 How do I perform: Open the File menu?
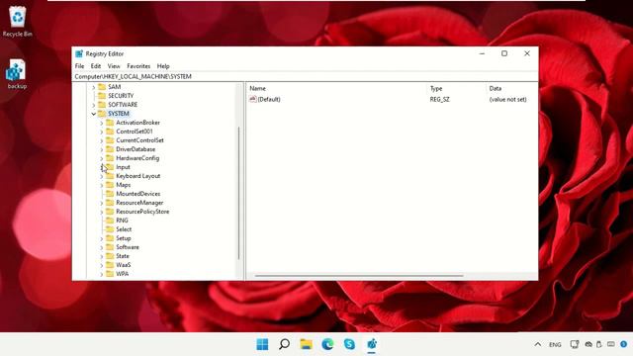point(79,66)
